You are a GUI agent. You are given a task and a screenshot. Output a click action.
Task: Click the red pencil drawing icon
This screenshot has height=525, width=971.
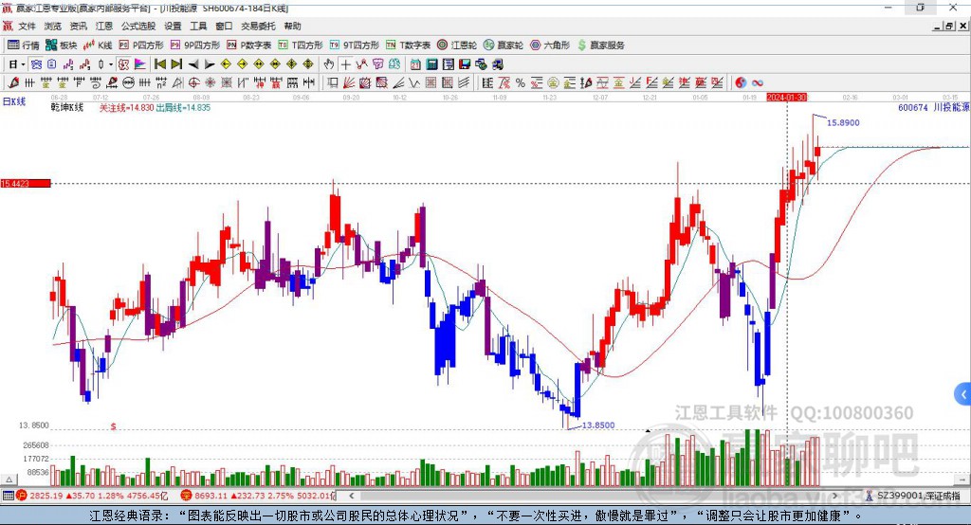click(13, 82)
